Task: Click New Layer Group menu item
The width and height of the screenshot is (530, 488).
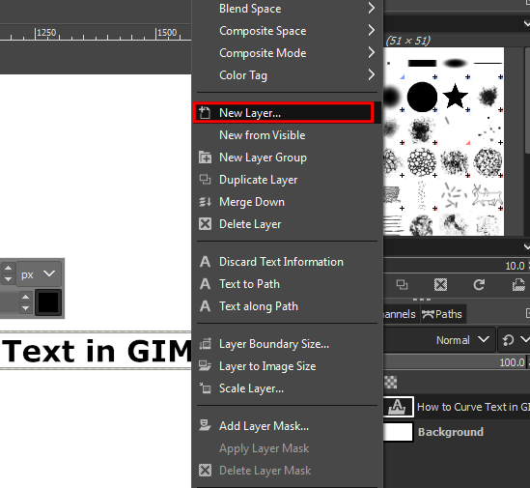Action: point(287,158)
